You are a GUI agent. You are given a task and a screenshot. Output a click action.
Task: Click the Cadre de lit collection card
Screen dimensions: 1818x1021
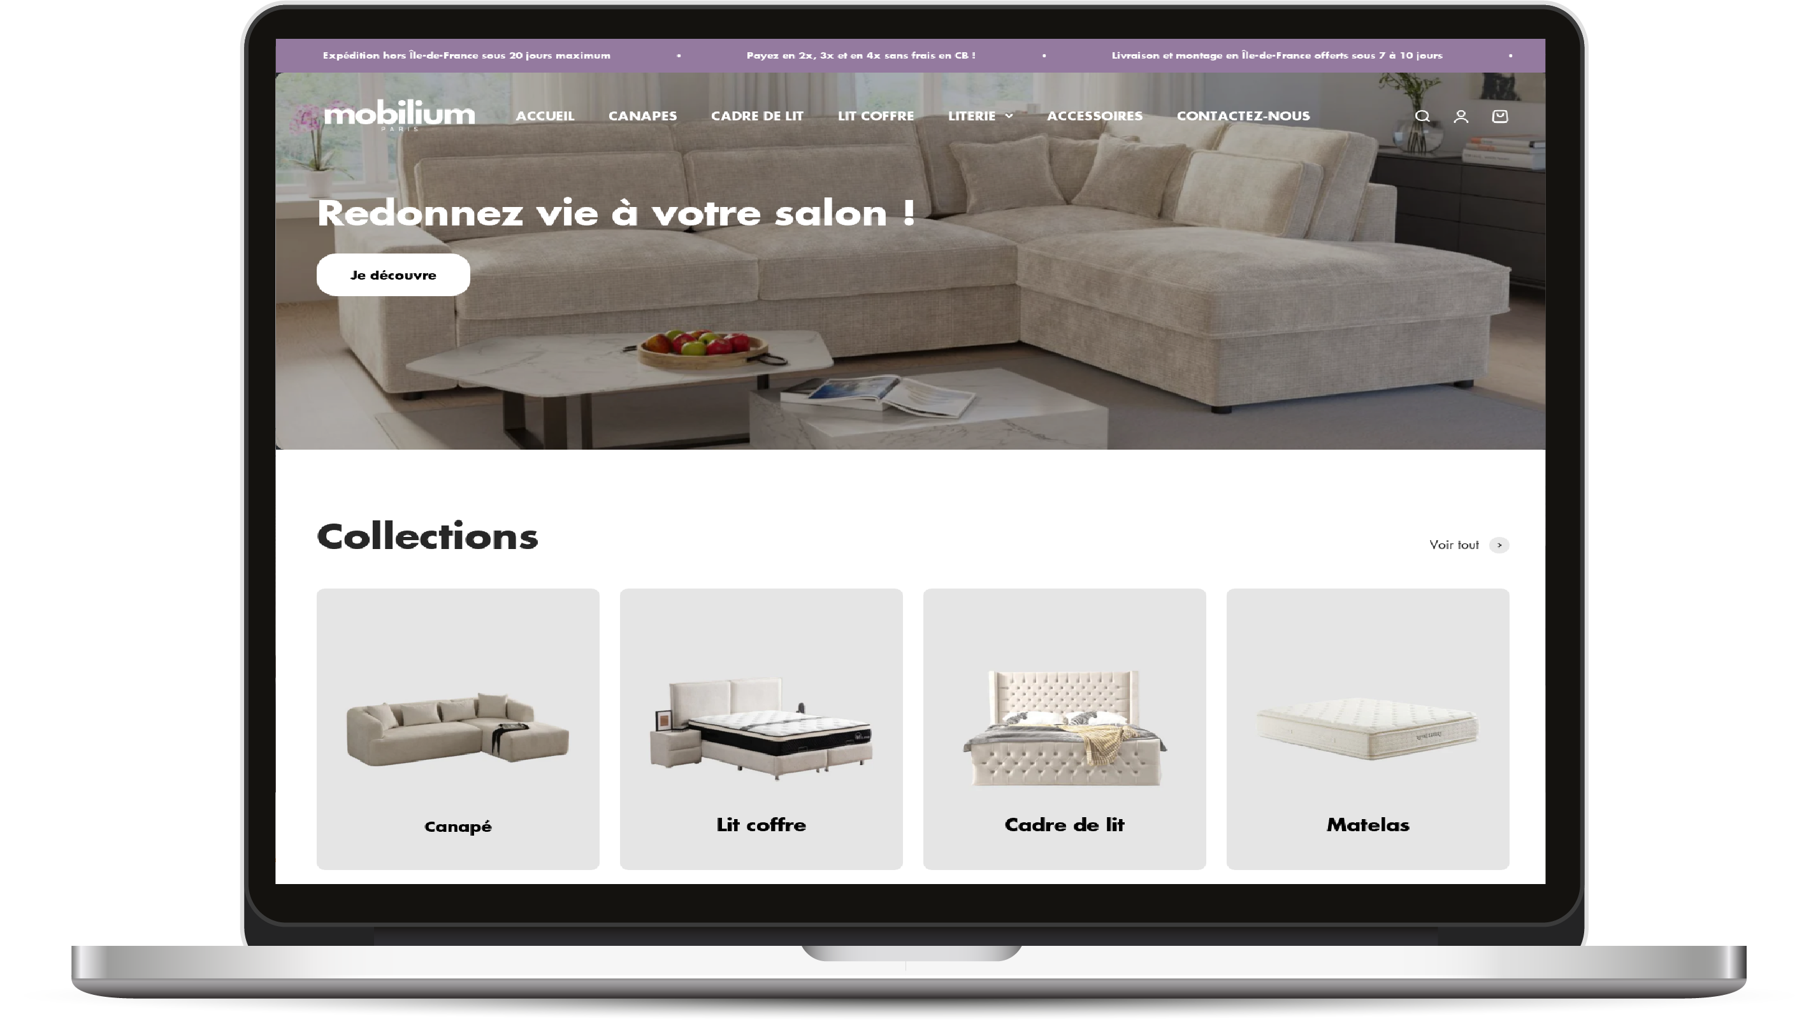pos(1064,727)
